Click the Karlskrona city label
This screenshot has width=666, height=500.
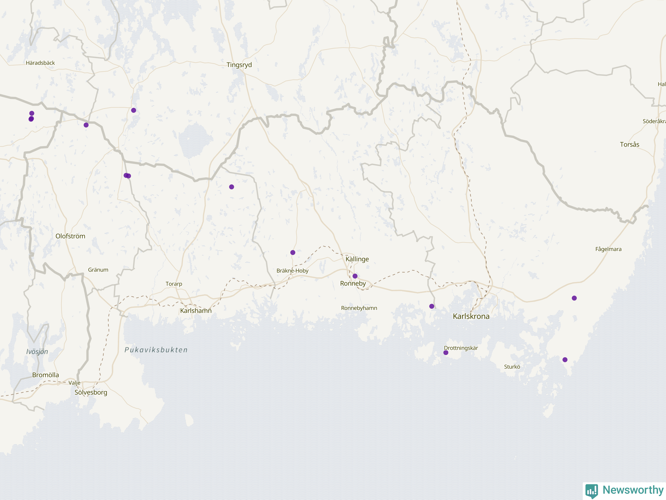pos(471,316)
